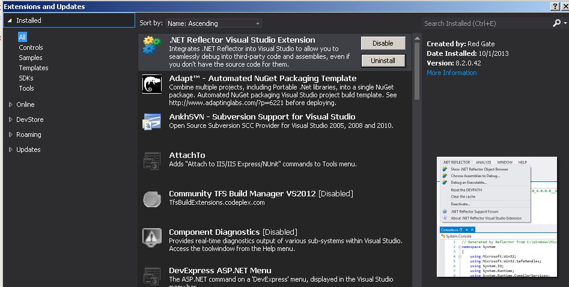Click the Version 8.2.0.42 text

click(x=454, y=63)
